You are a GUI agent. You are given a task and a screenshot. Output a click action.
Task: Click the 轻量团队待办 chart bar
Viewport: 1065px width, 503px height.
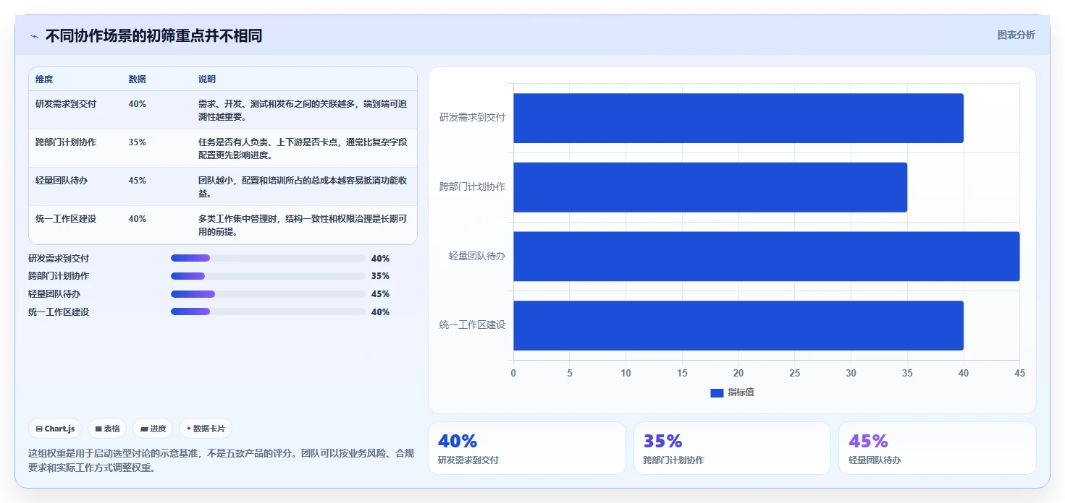pyautogui.click(x=767, y=257)
